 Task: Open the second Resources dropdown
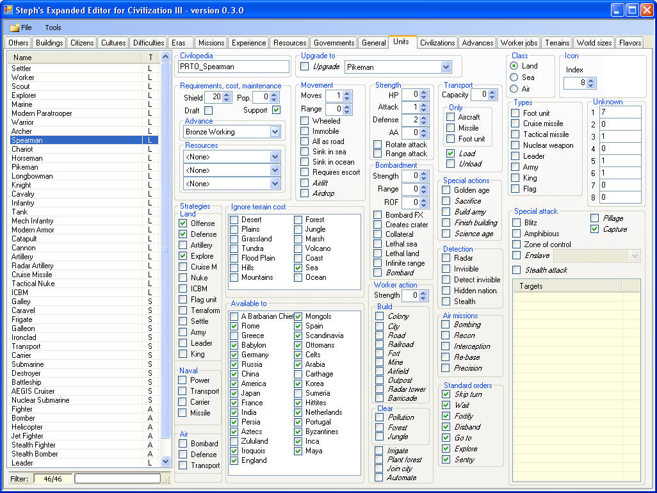click(x=275, y=170)
